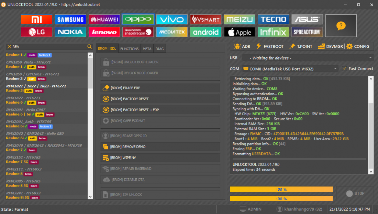The height and width of the screenshot is (214, 378).
Task: Click the date and time in status bar
Action: point(349,209)
